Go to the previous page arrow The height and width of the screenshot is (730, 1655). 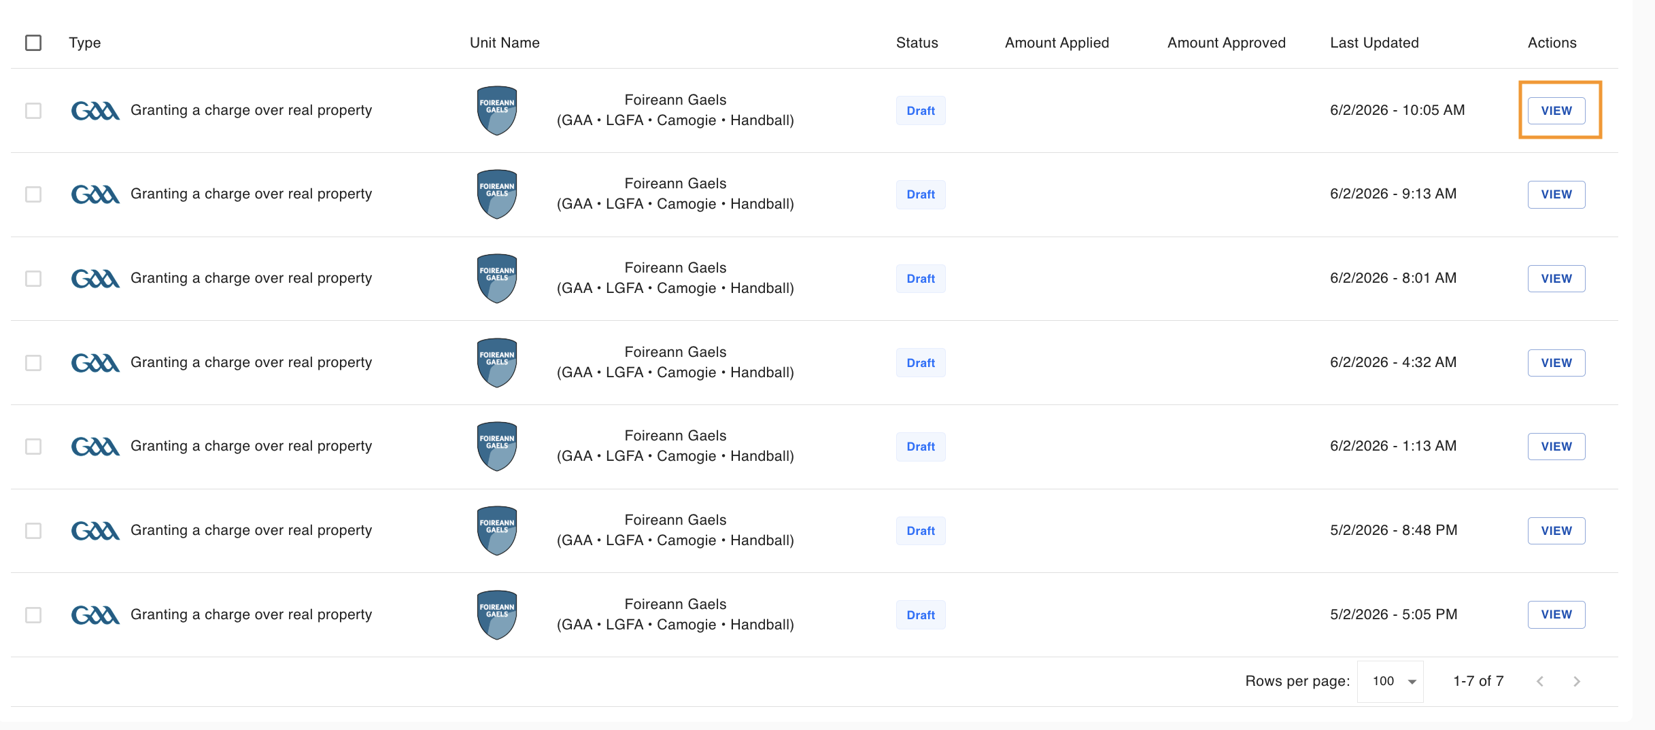1540,681
